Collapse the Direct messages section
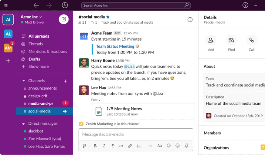 [x=23, y=124]
